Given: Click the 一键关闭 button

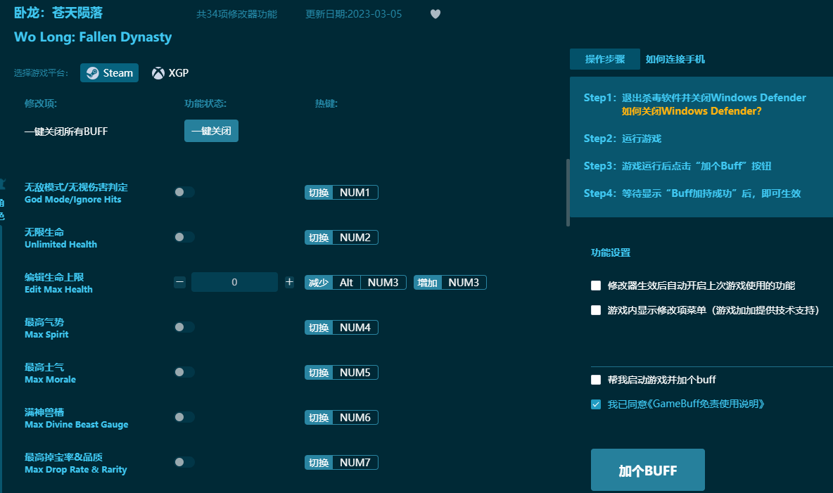Looking at the screenshot, I should coord(212,131).
